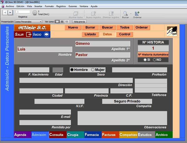Click the orange Buscar button

pos(108,27)
